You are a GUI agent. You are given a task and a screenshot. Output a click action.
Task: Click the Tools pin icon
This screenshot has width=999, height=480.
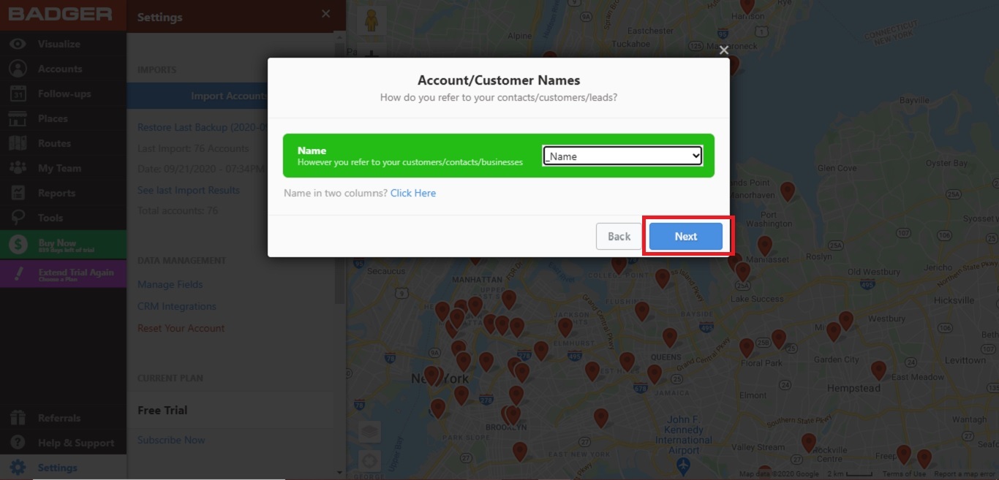pos(18,218)
